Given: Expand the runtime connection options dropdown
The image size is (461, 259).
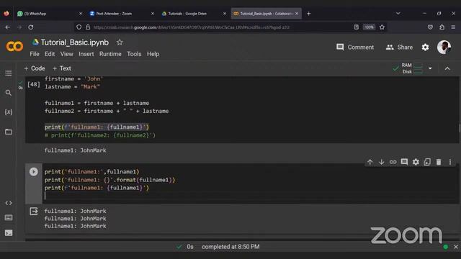Looking at the screenshot, I should coord(430,68).
